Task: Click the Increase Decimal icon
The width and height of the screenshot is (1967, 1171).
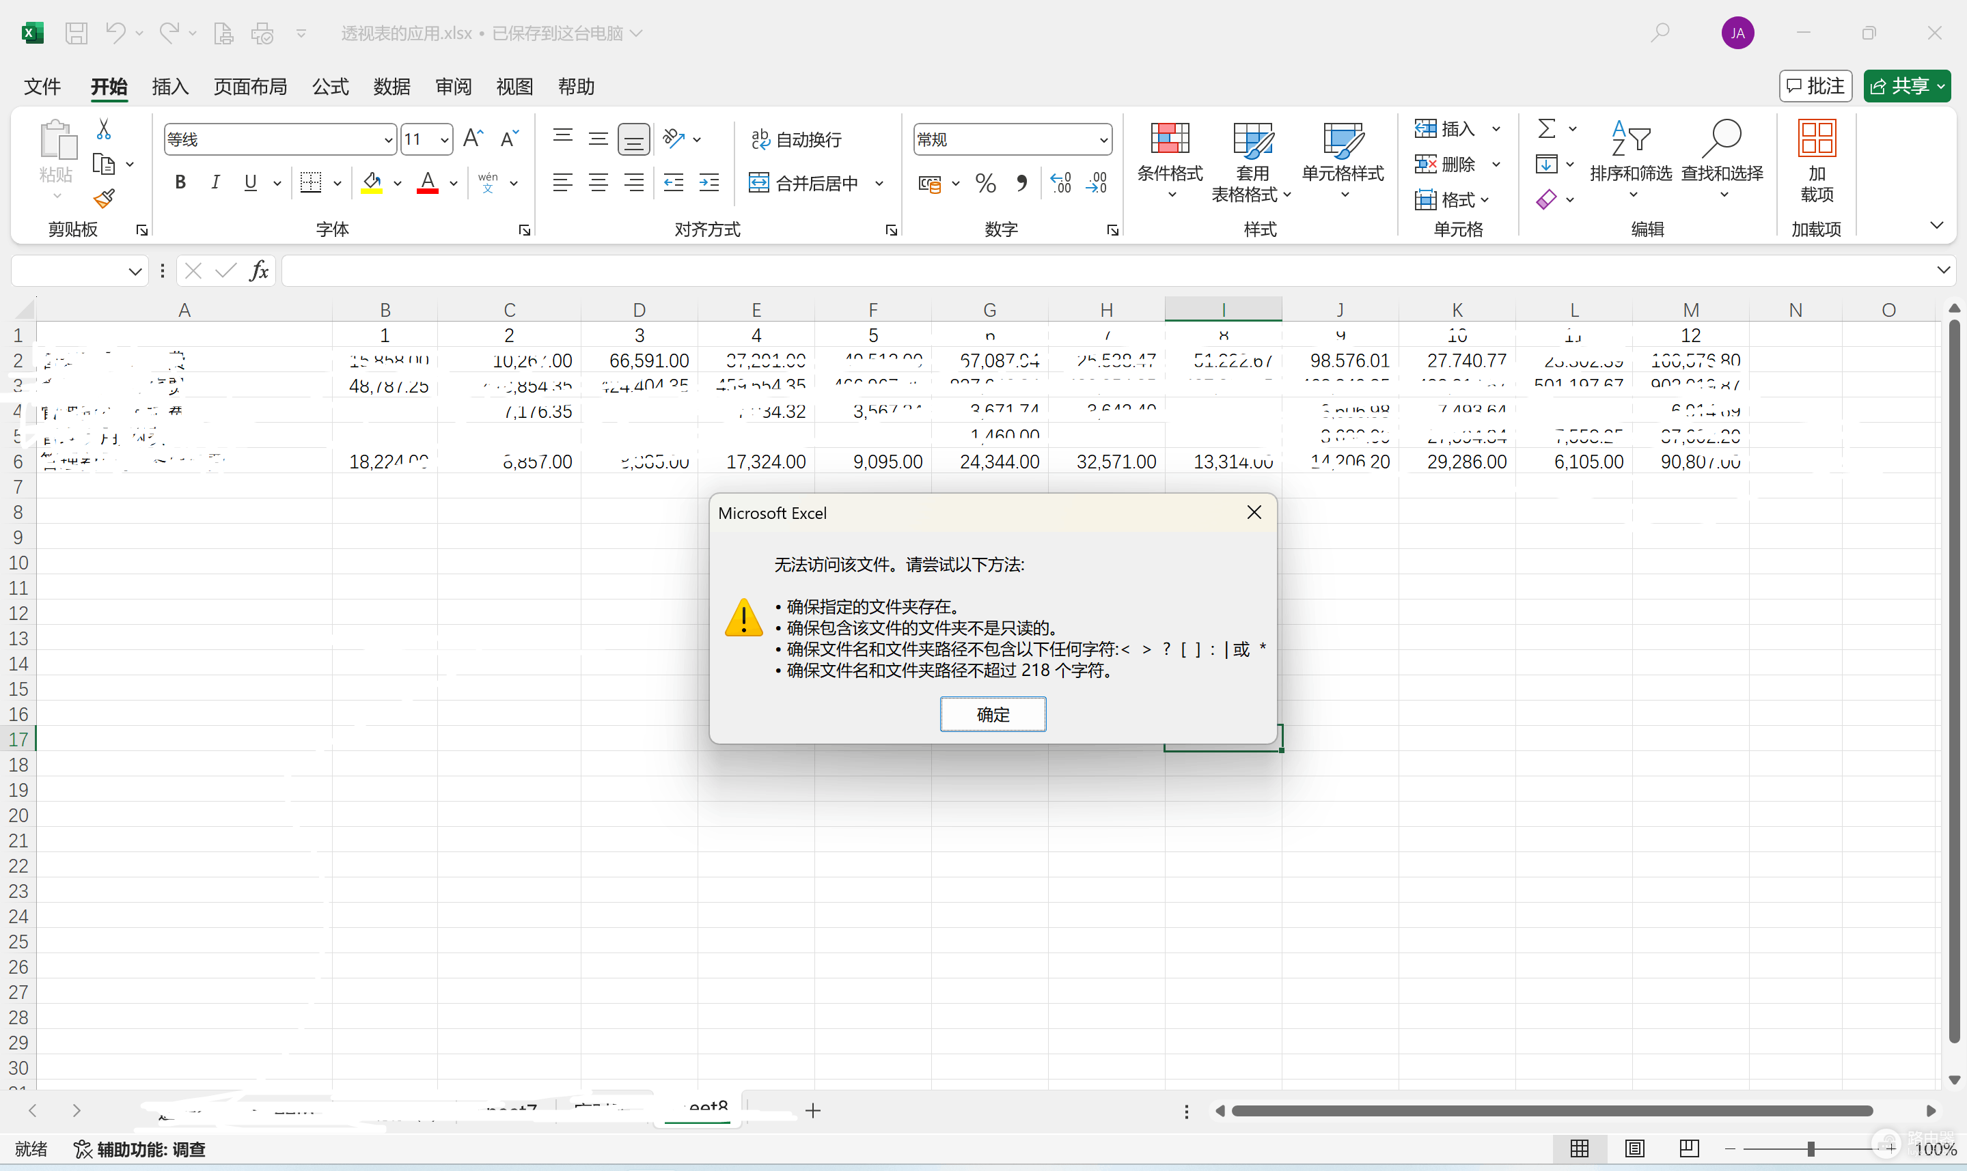Action: click(x=1061, y=183)
